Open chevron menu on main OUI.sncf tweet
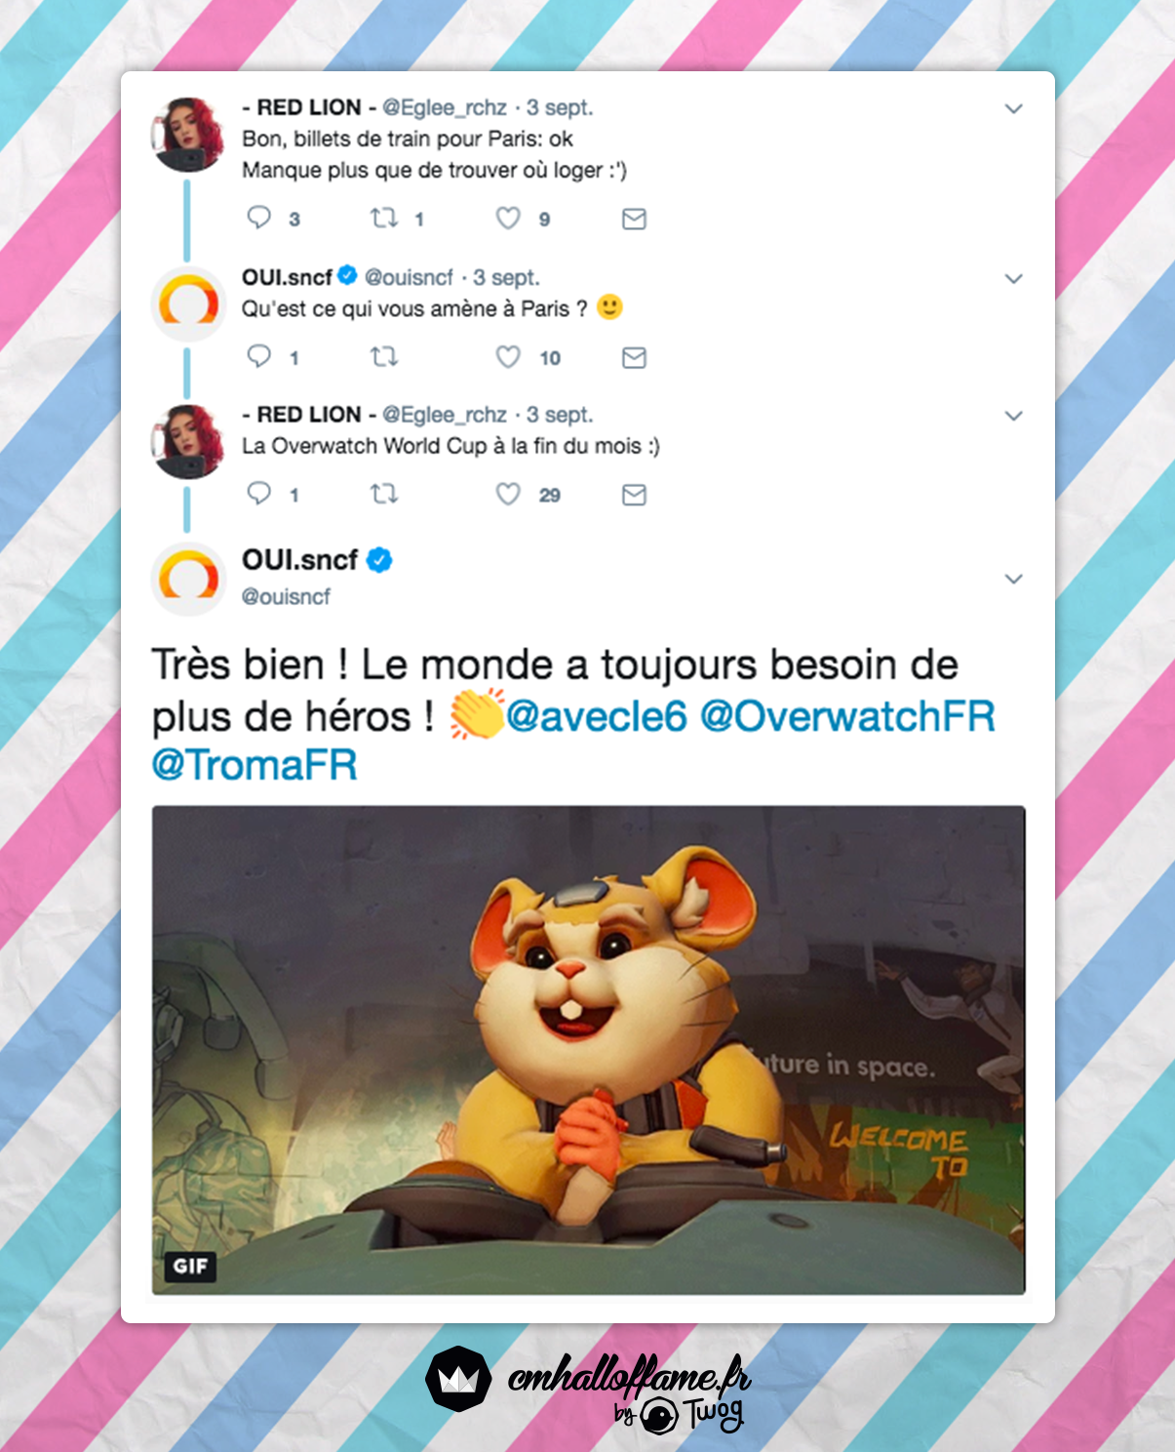 pos(1014,579)
